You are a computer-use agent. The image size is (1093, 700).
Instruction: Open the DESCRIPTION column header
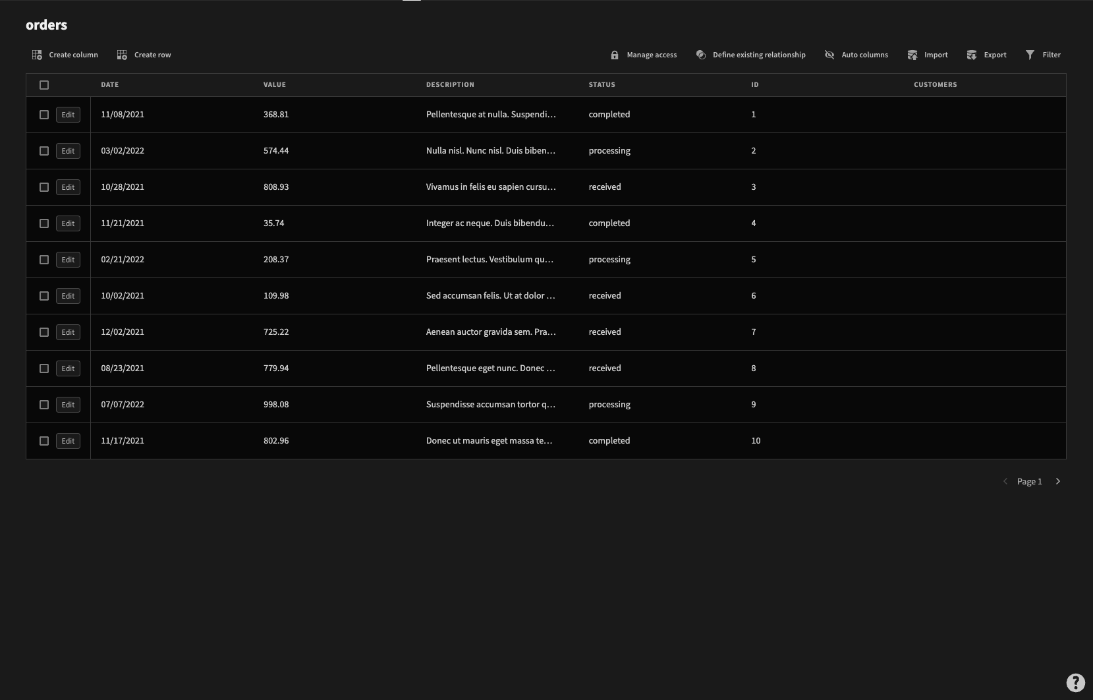(450, 84)
